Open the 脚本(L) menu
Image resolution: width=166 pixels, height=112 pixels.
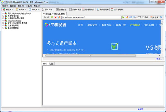click(13, 6)
